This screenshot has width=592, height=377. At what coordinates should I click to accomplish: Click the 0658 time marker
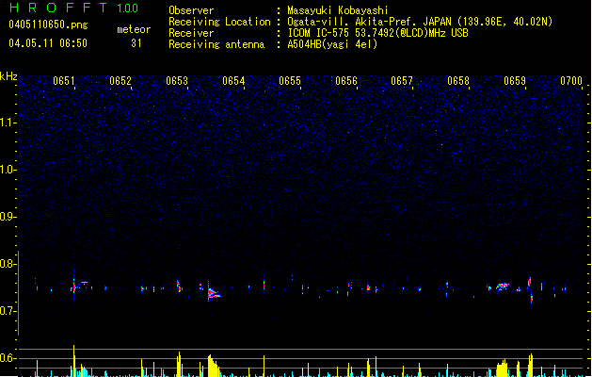click(x=458, y=81)
